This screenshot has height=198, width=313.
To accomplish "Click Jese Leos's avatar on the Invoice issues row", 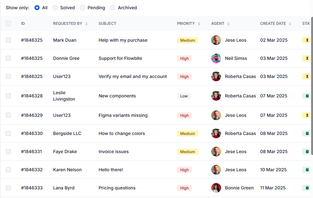I will [216, 152].
